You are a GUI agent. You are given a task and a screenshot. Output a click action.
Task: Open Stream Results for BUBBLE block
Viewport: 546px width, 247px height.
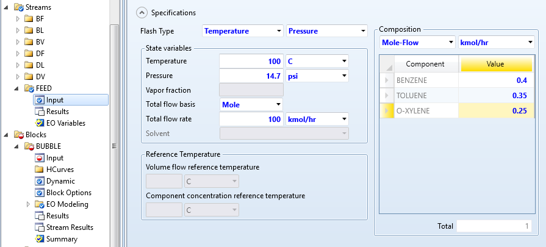click(70, 227)
